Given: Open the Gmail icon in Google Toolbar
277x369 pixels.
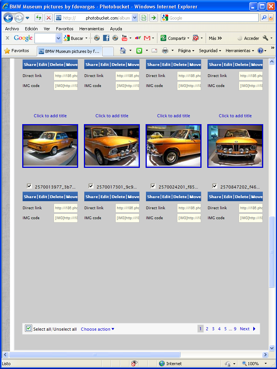Looking at the screenshot, I should coord(147,38).
